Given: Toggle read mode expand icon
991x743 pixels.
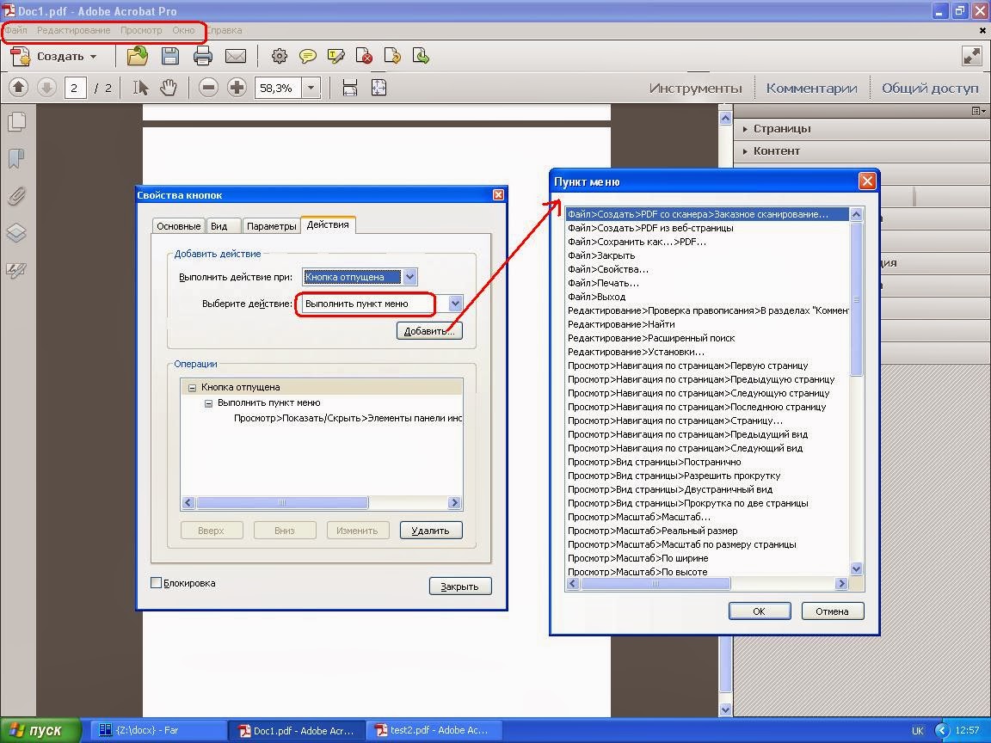Looking at the screenshot, I should 971,56.
